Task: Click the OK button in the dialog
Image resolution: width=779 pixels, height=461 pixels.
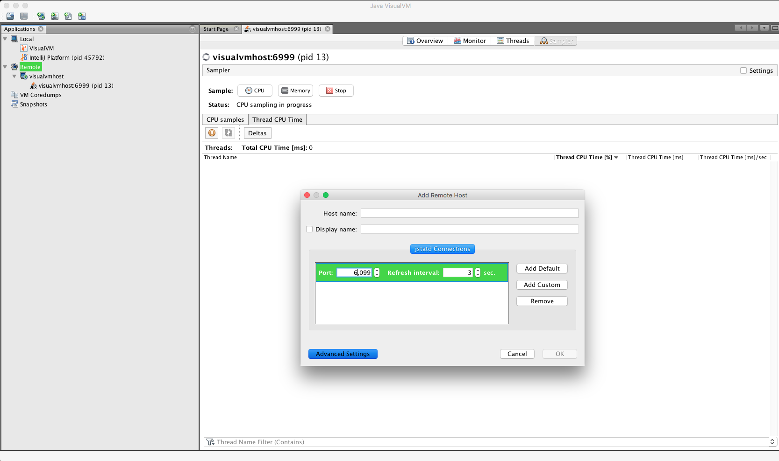Action: [560, 354]
